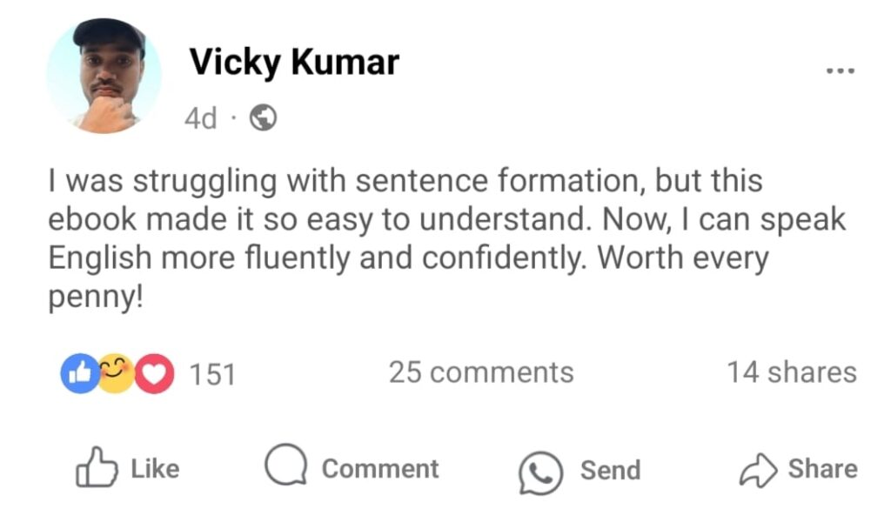Viewport: 891px width, 529px height.
Task: View the 151 reactions count list
Action: click(212, 374)
